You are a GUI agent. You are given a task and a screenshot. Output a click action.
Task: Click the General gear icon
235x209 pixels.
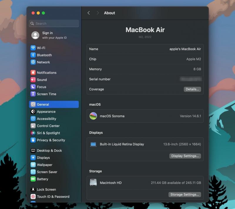(33, 104)
